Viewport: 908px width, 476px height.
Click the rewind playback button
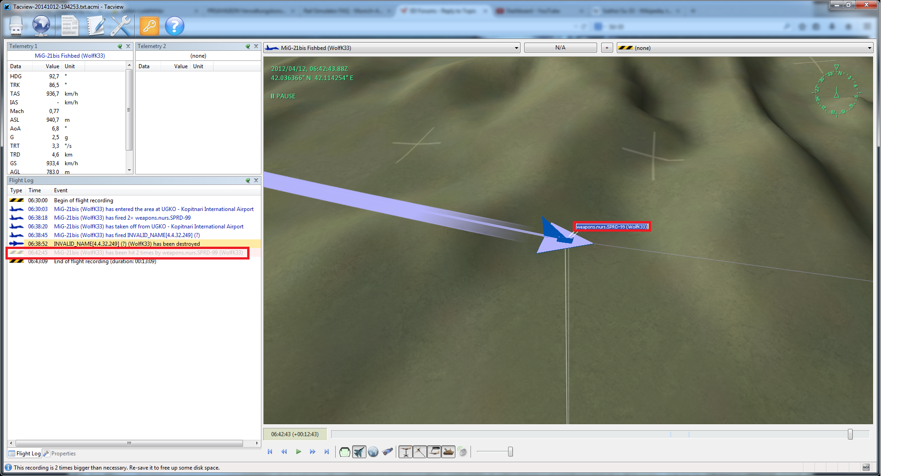284,452
